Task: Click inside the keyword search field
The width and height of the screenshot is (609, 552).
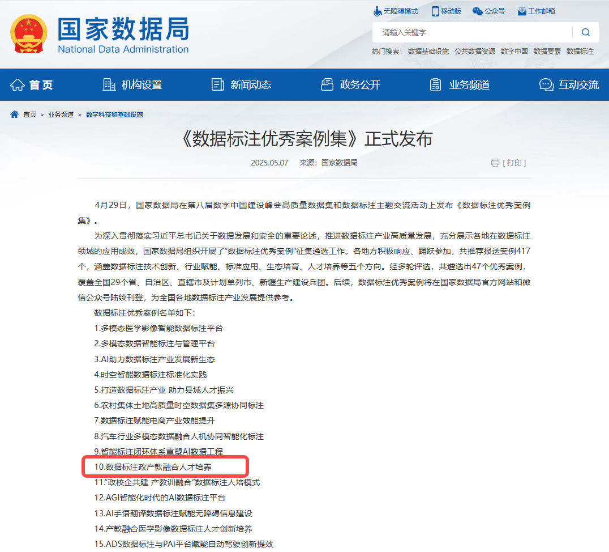Action: 470,32
